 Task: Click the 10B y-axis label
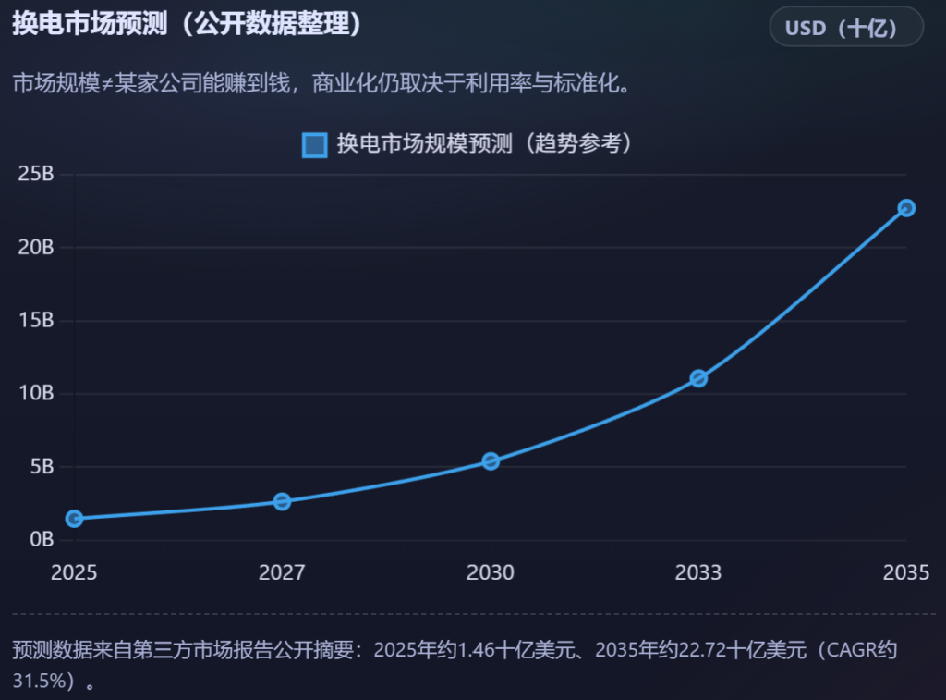point(35,394)
